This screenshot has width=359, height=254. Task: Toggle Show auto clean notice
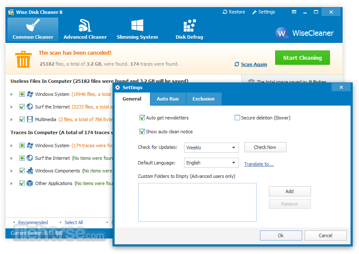[x=142, y=132]
